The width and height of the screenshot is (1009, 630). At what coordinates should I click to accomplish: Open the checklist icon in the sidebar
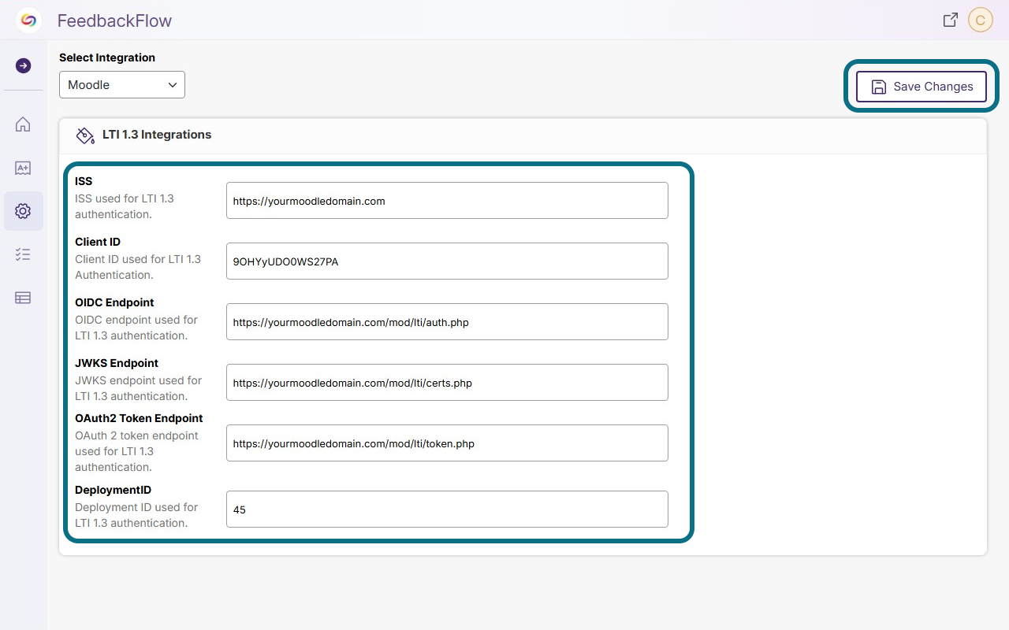[23, 254]
